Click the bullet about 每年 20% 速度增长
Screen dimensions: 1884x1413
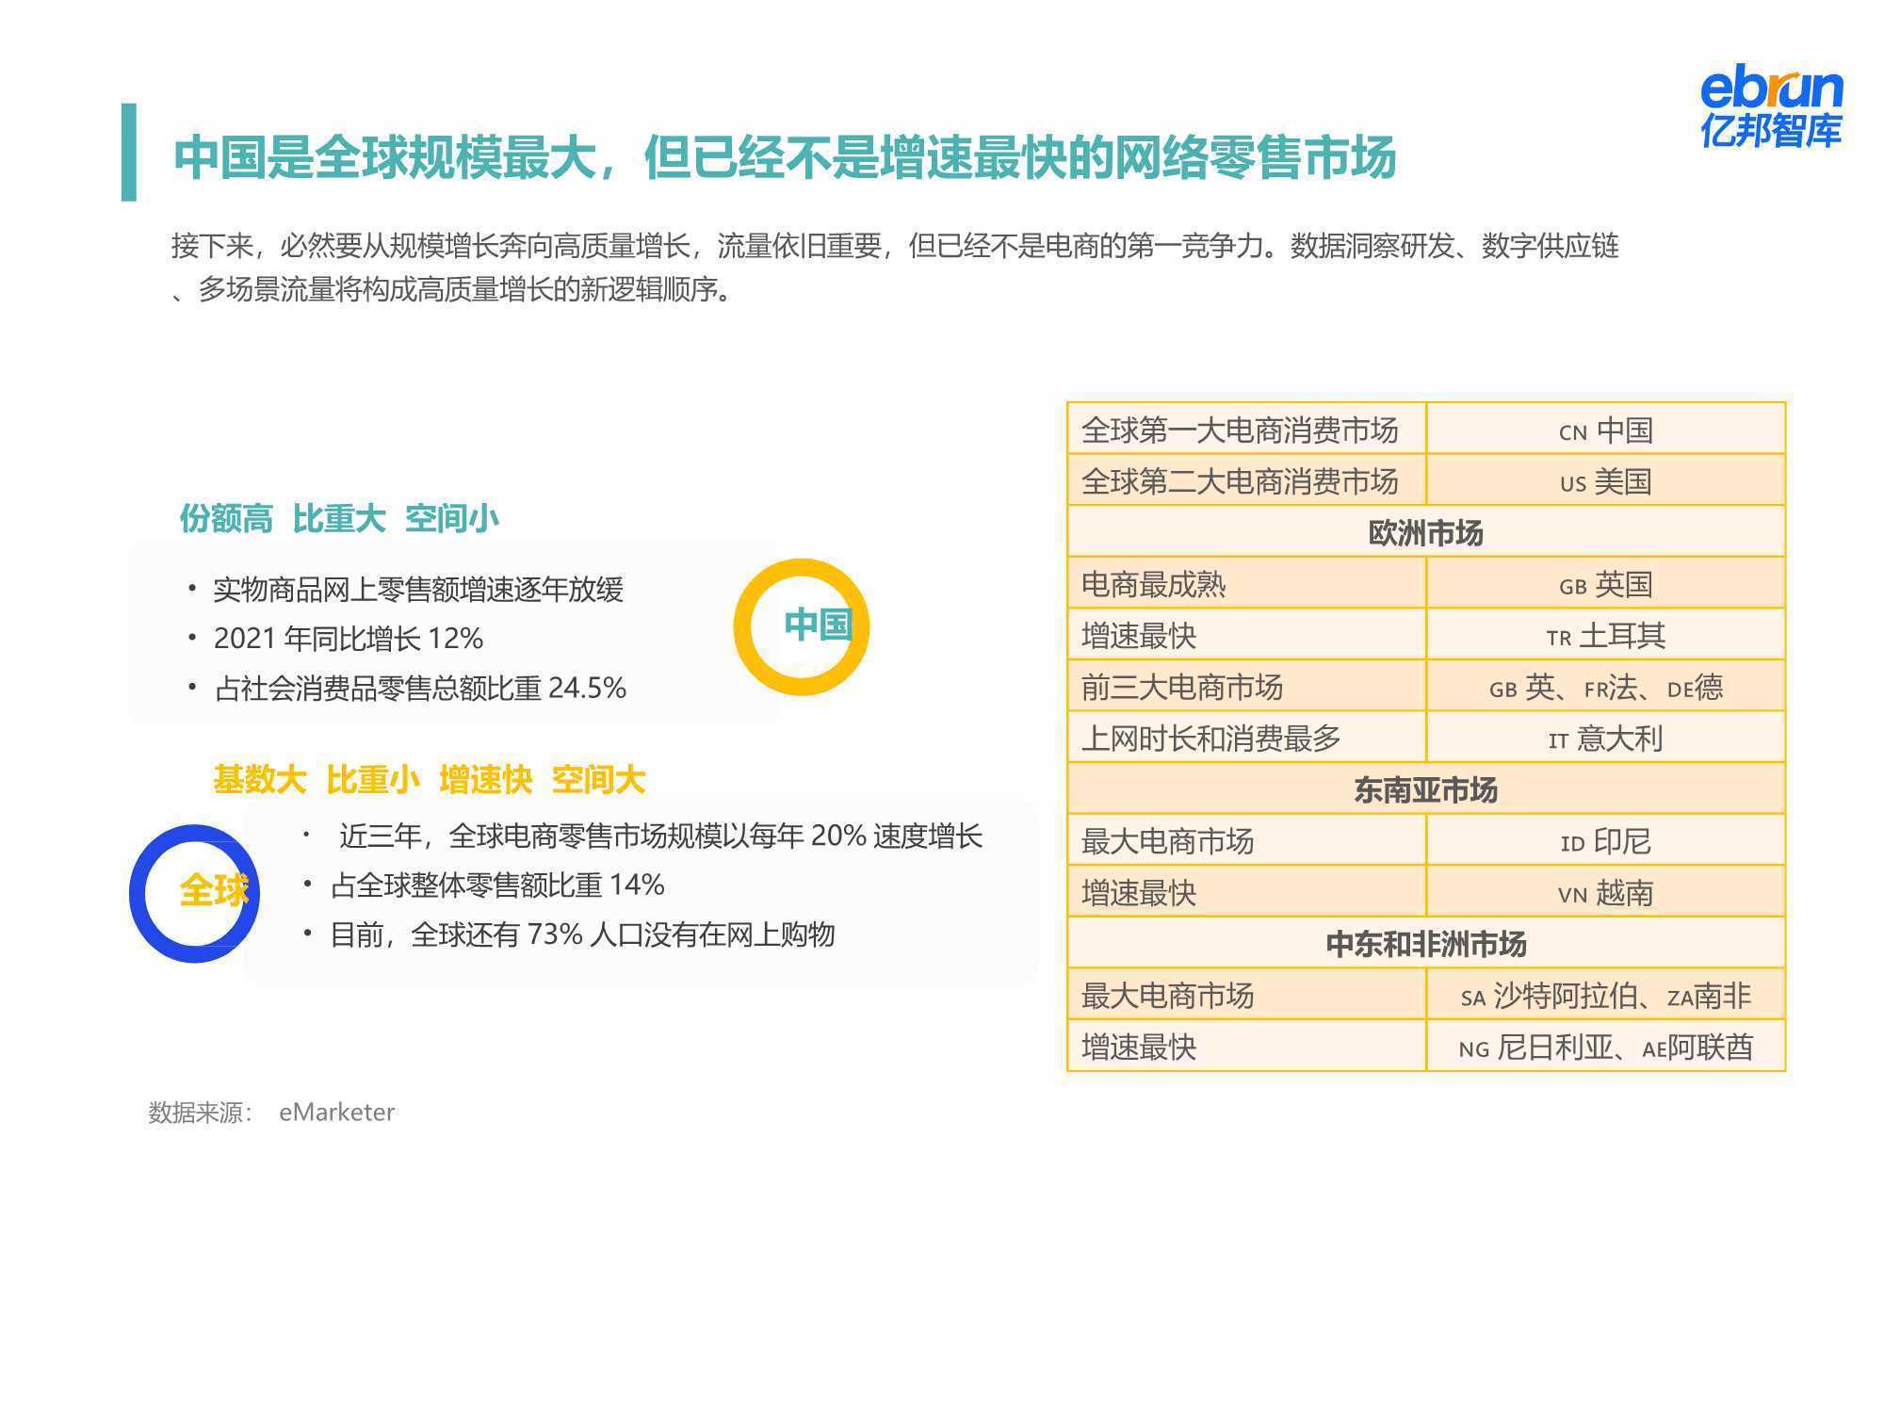pyautogui.click(x=660, y=836)
